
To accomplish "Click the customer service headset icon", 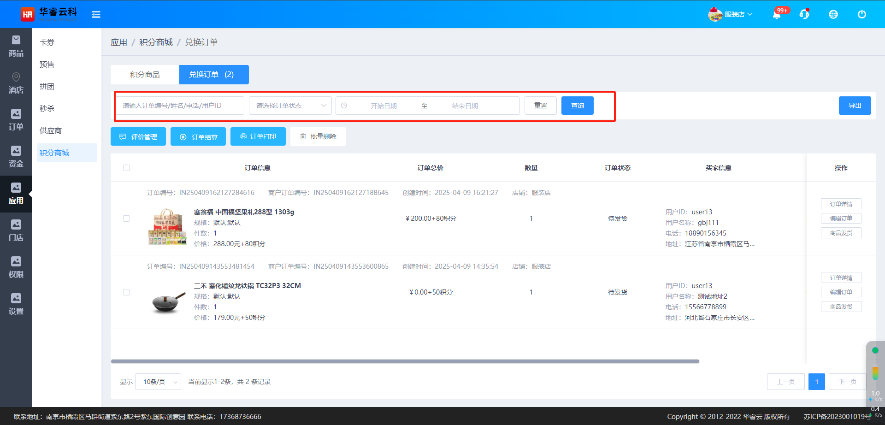I will pos(804,14).
